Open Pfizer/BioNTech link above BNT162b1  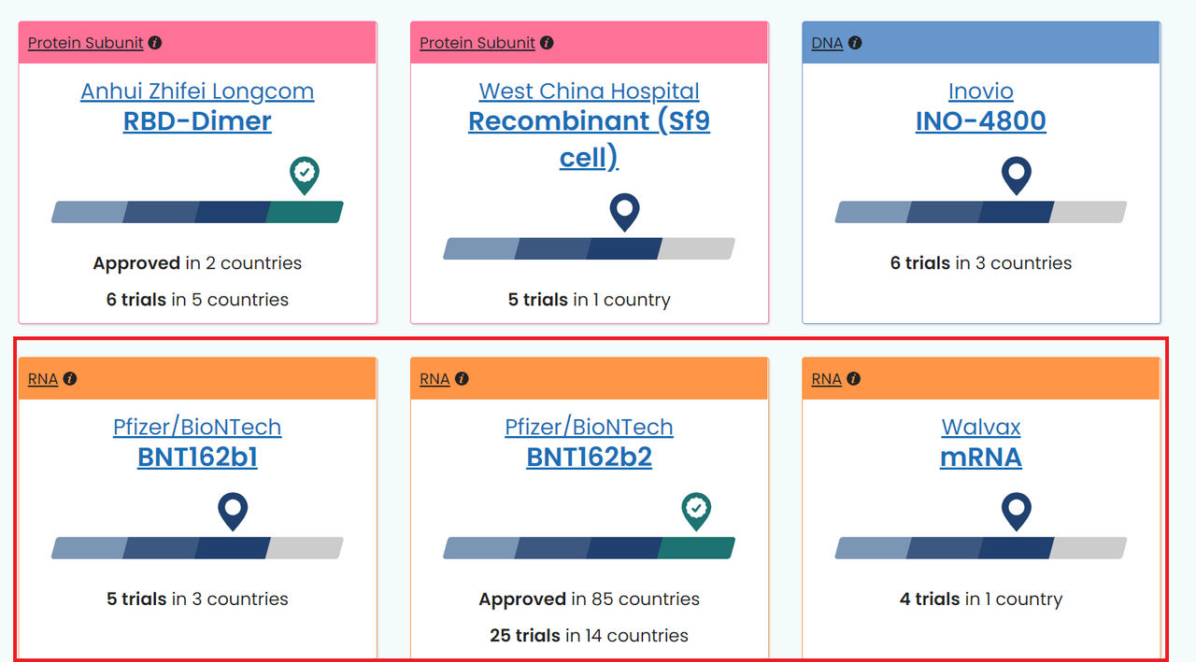coord(197,428)
